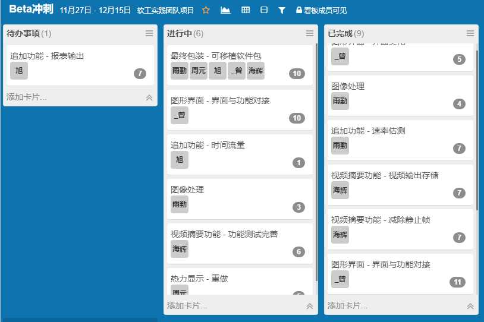Viewport: 484px width, 322px height.
Task: Expand the add-card chevron under 进行中
Action: tap(310, 306)
